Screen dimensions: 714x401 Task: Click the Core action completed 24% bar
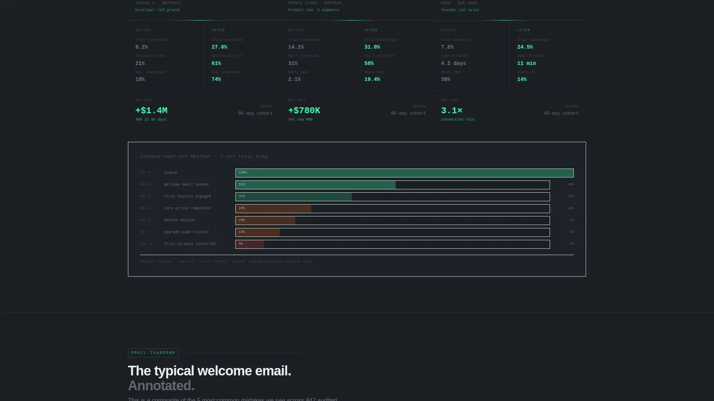(x=392, y=209)
